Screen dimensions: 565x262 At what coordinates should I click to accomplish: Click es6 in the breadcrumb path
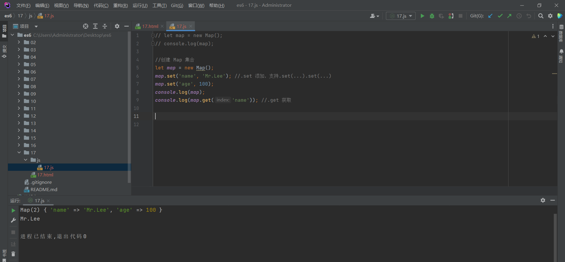pyautogui.click(x=8, y=16)
